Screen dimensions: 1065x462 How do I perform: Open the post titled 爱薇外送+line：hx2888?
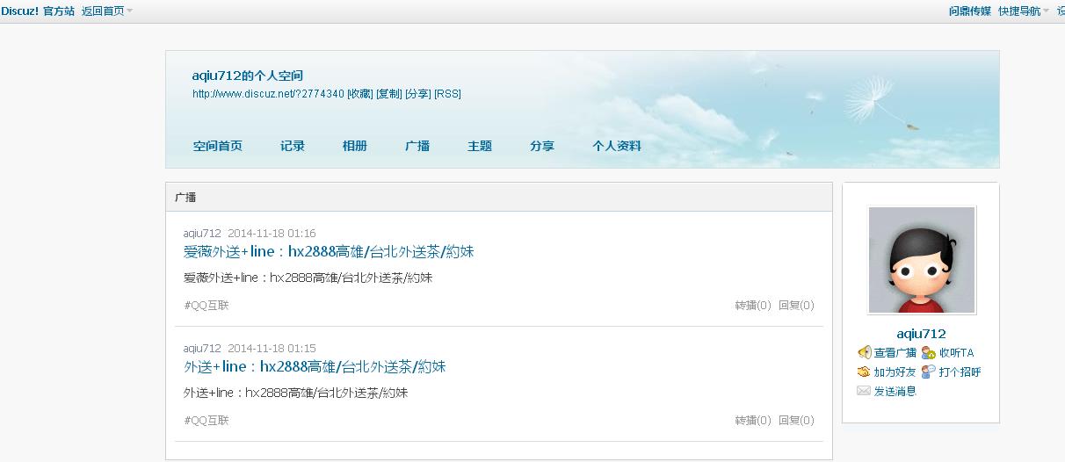(x=329, y=252)
